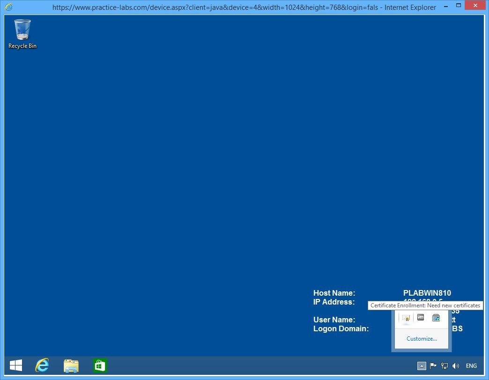The width and height of the screenshot is (489, 380).
Task: Open File Explorer from the taskbar
Action: click(71, 365)
